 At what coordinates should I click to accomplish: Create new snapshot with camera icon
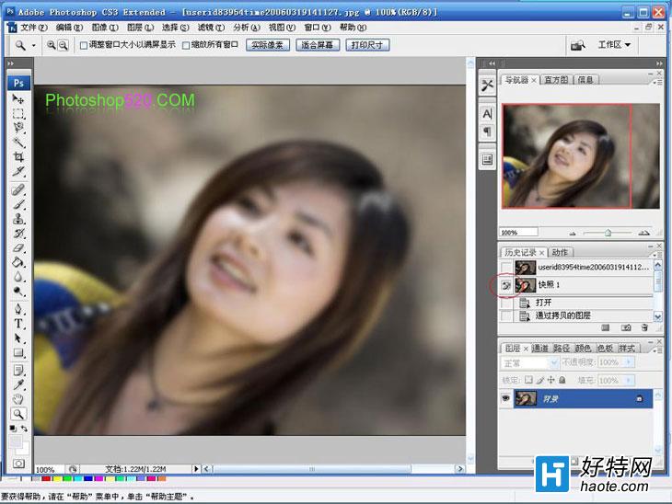tap(626, 327)
